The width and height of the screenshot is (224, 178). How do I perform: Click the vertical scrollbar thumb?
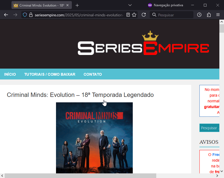222,29
